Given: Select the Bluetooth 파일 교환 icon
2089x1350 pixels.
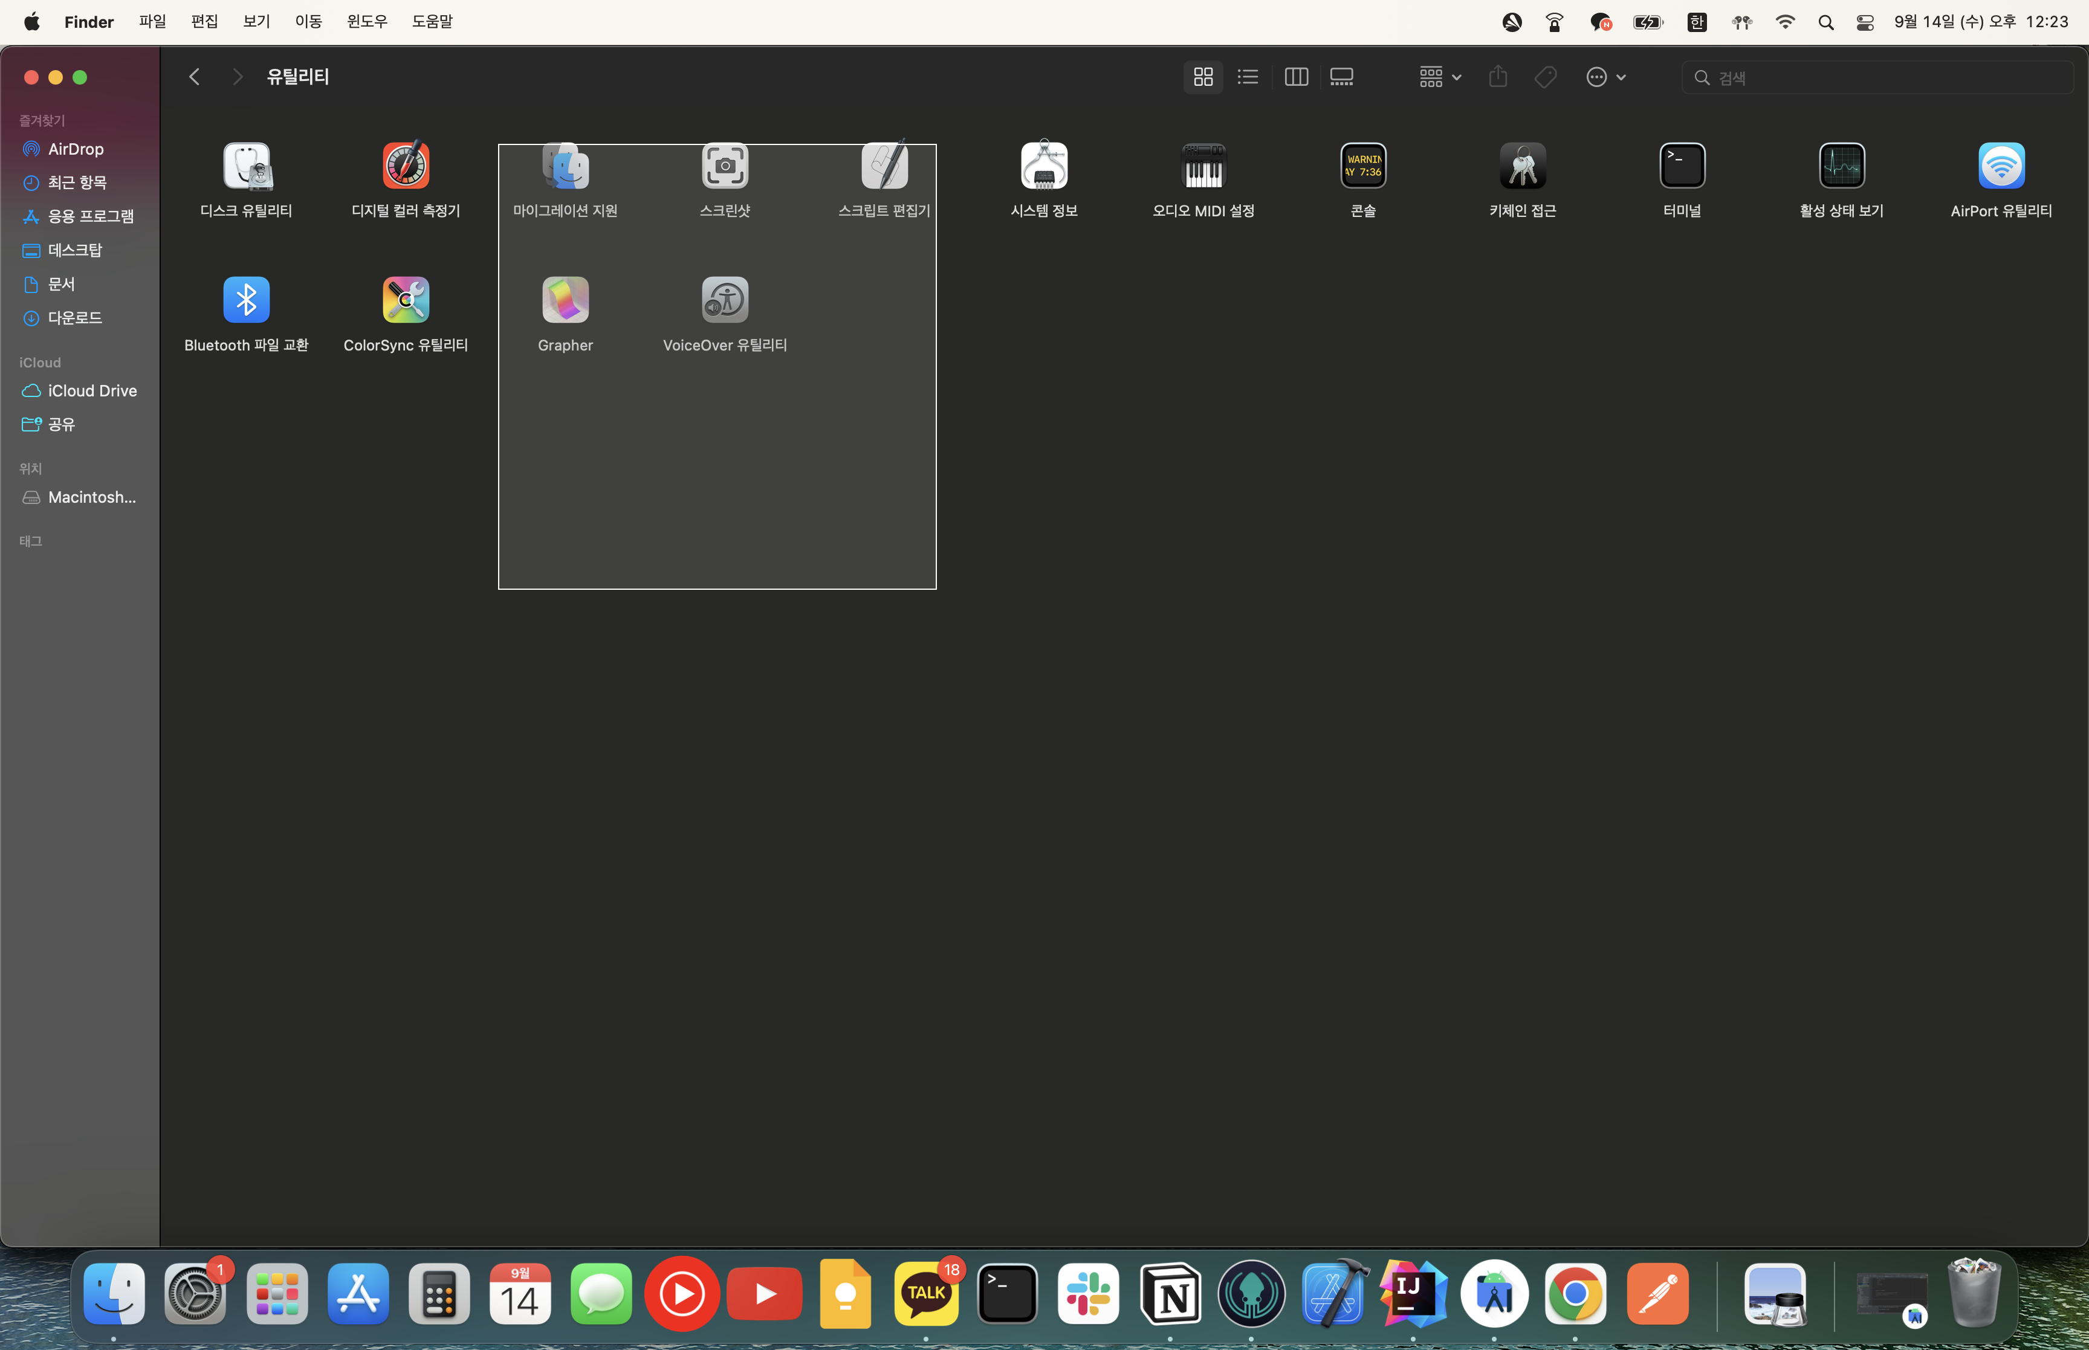Looking at the screenshot, I should (x=247, y=300).
